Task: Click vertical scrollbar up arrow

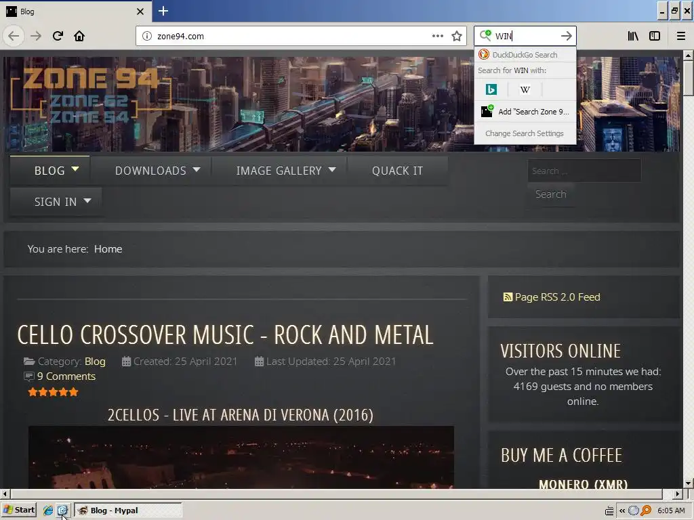Action: tap(688, 56)
